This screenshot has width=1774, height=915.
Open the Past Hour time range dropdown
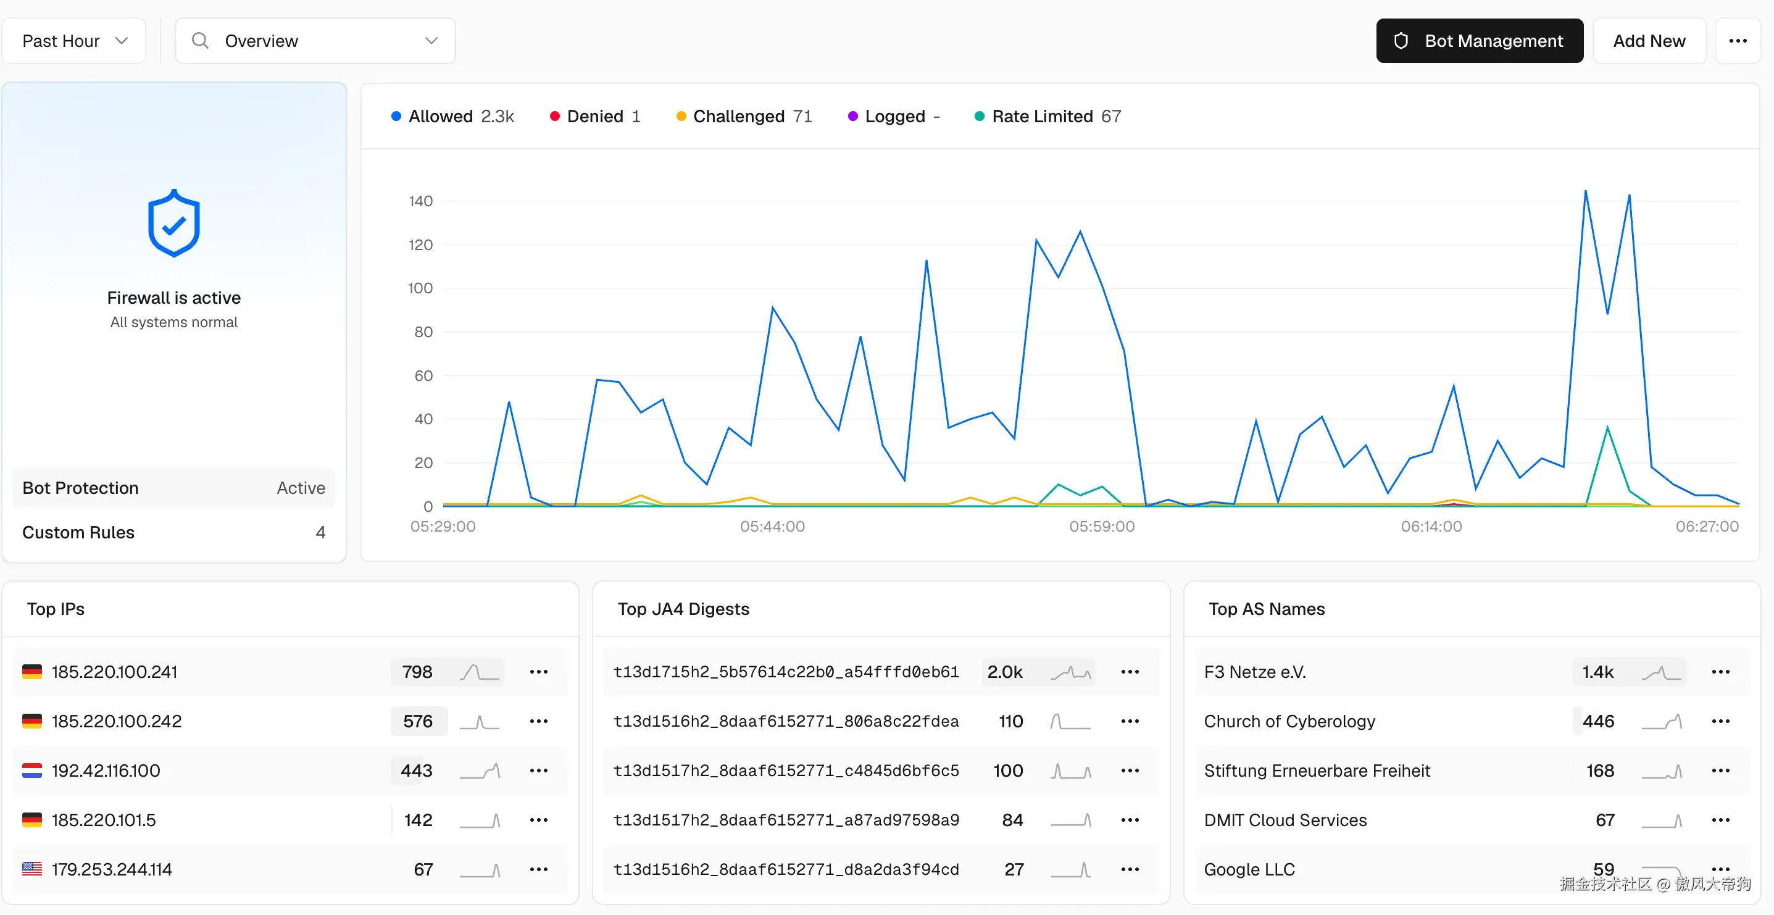[74, 41]
